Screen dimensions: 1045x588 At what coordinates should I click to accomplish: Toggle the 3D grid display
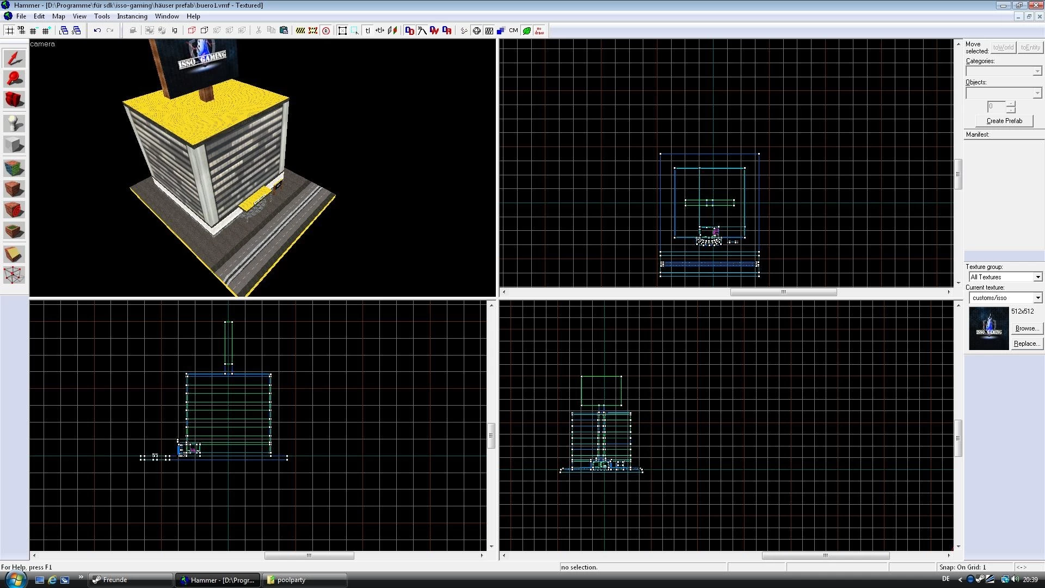(x=22, y=30)
